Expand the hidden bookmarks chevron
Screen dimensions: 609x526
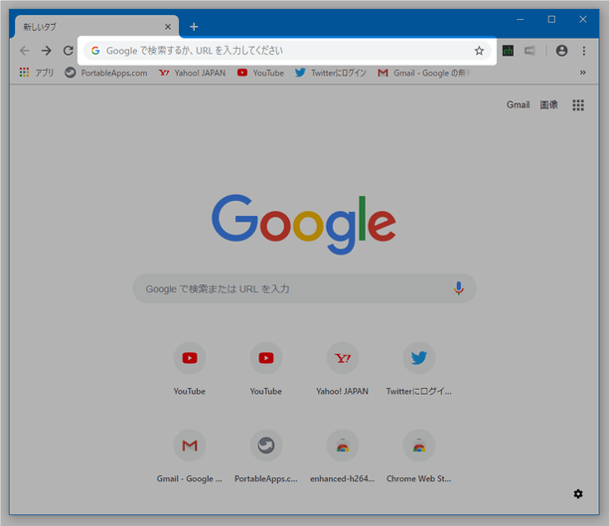coord(582,73)
